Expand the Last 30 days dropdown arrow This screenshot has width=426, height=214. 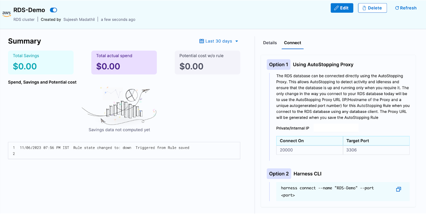click(237, 41)
